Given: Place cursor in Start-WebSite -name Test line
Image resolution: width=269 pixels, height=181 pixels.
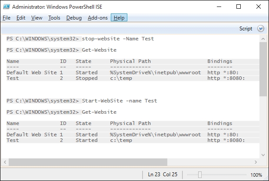Looking at the screenshot, I should (119, 101).
